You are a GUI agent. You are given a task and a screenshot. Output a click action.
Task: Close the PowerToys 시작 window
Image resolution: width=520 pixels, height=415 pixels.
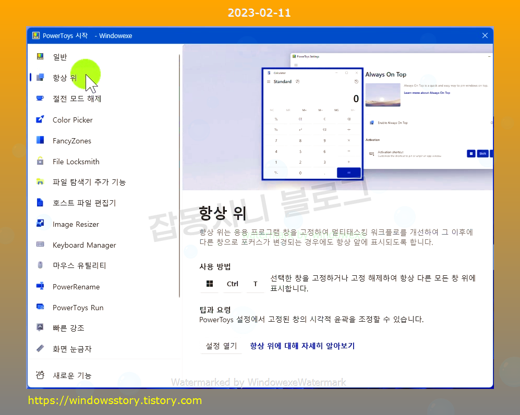(485, 35)
